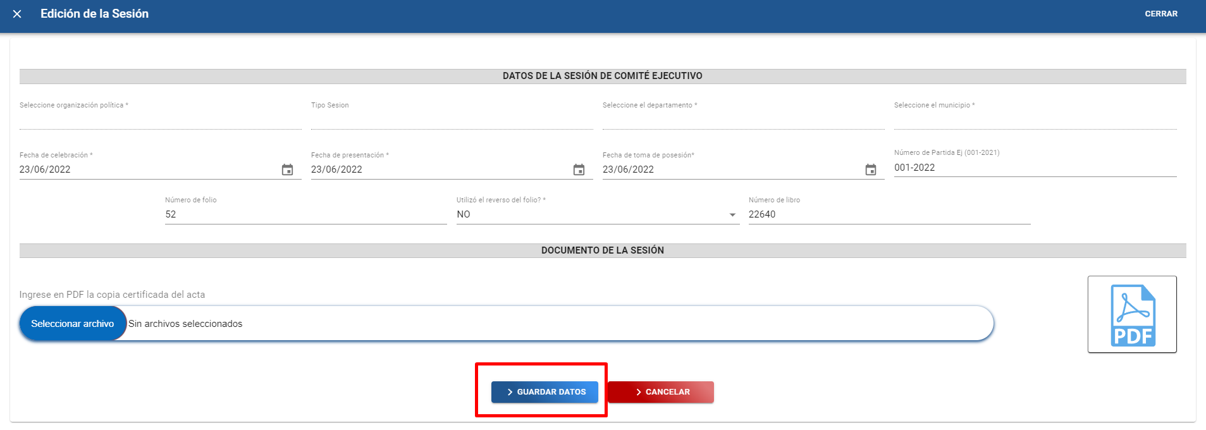Image resolution: width=1206 pixels, height=430 pixels.
Task: Click the Fecha de presentación date text
Action: point(337,169)
